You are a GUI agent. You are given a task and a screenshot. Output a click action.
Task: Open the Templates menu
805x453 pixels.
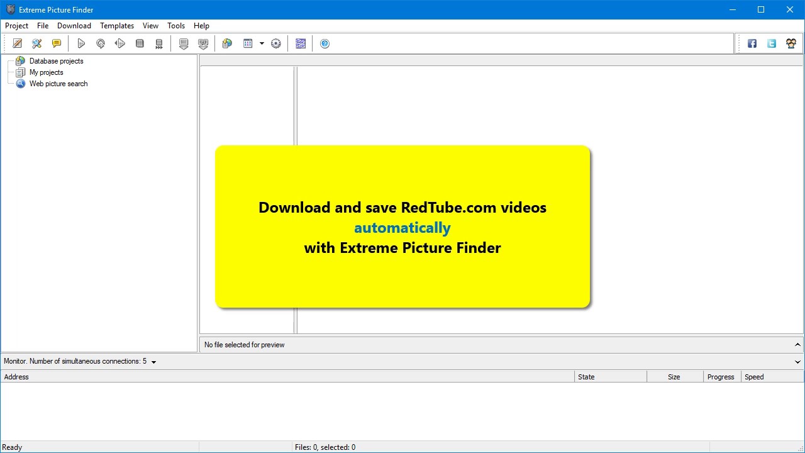click(117, 26)
